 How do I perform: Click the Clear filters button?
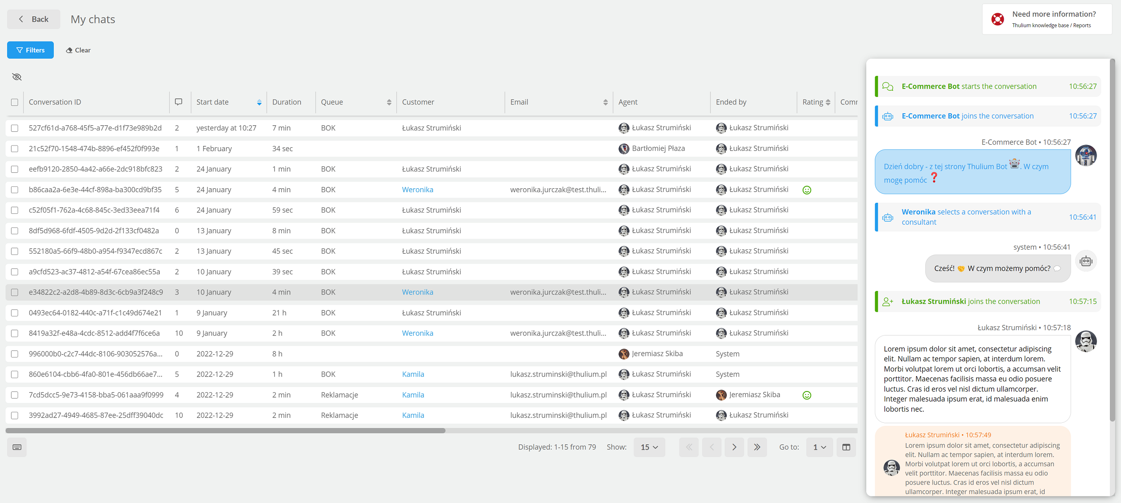click(x=78, y=50)
